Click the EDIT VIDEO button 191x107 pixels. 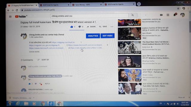click(107, 36)
